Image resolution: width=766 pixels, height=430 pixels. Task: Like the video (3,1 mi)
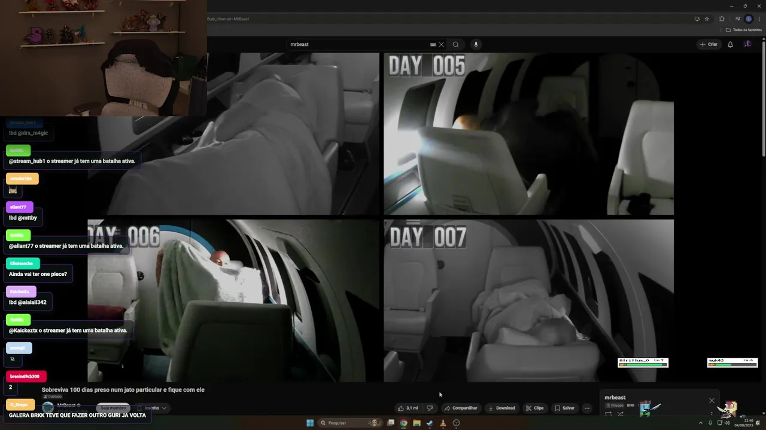(x=408, y=408)
